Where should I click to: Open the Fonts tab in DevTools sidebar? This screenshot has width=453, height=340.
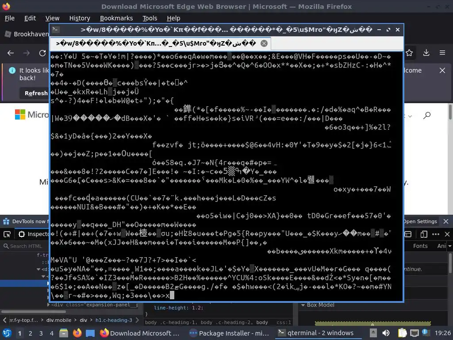coord(420,246)
